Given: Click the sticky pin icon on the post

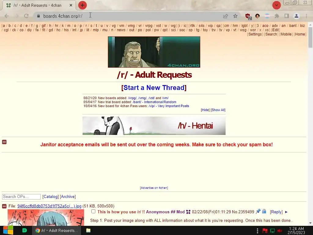Looking at the screenshot, I should tap(258, 211).
